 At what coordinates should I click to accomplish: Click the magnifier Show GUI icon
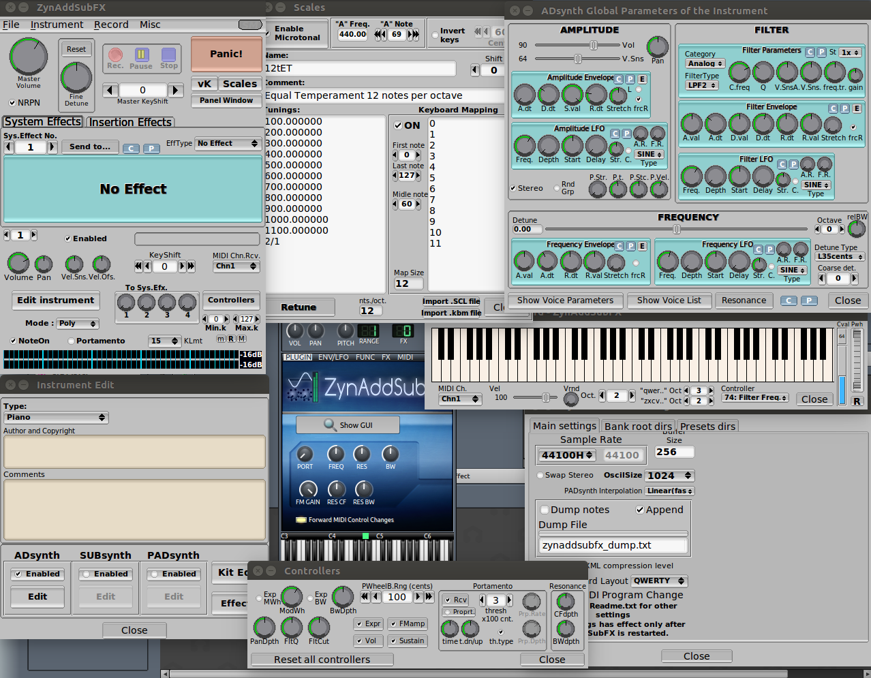tap(330, 425)
